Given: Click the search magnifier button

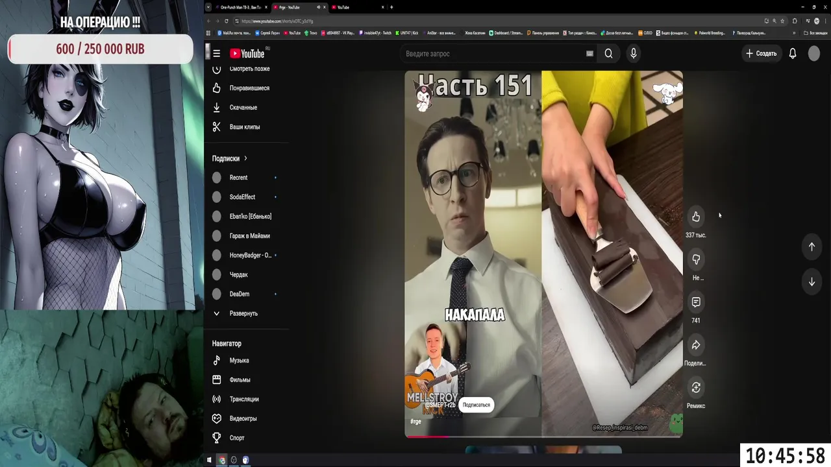Looking at the screenshot, I should coord(608,53).
